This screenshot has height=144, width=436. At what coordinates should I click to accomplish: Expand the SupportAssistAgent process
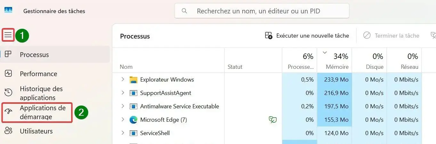pos(122,93)
